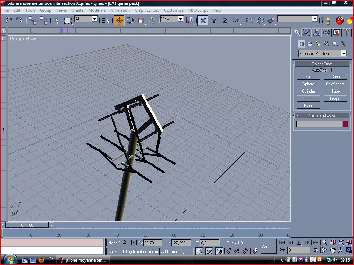This screenshot has height=265, width=354.
Task: Activate the Zoom magnifier viewport tool
Action: [x=325, y=243]
